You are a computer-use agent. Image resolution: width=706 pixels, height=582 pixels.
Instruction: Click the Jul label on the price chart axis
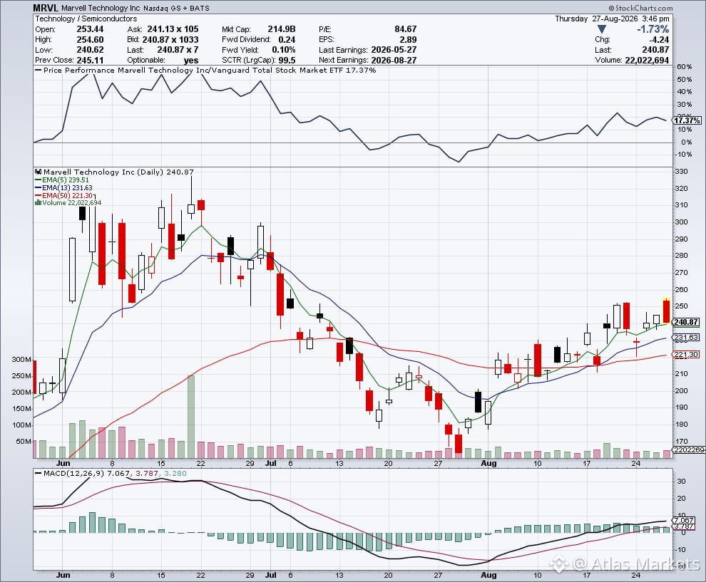click(270, 463)
